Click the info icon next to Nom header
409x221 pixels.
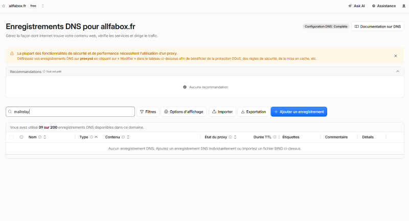click(40, 137)
